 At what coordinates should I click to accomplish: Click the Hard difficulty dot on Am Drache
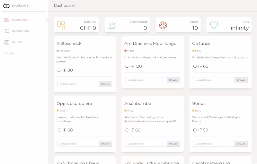pos(126,51)
